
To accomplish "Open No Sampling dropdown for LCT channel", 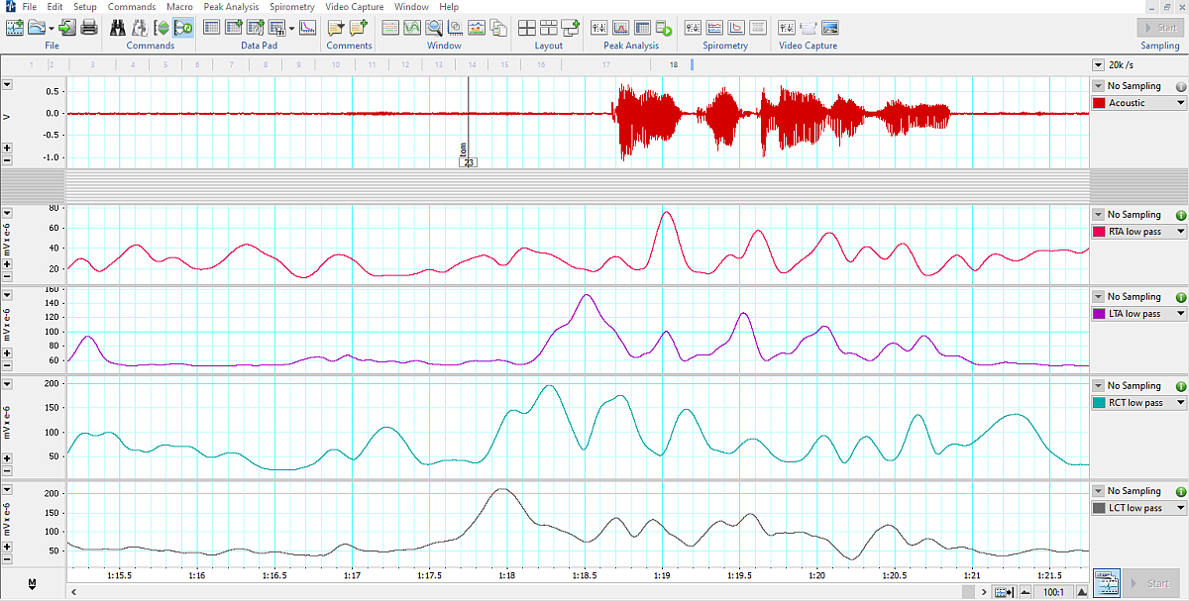I will pyautogui.click(x=1098, y=491).
